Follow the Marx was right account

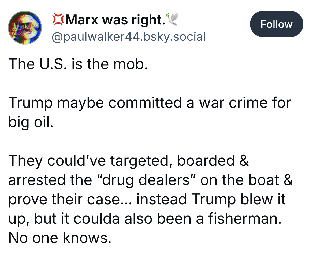coord(276,24)
